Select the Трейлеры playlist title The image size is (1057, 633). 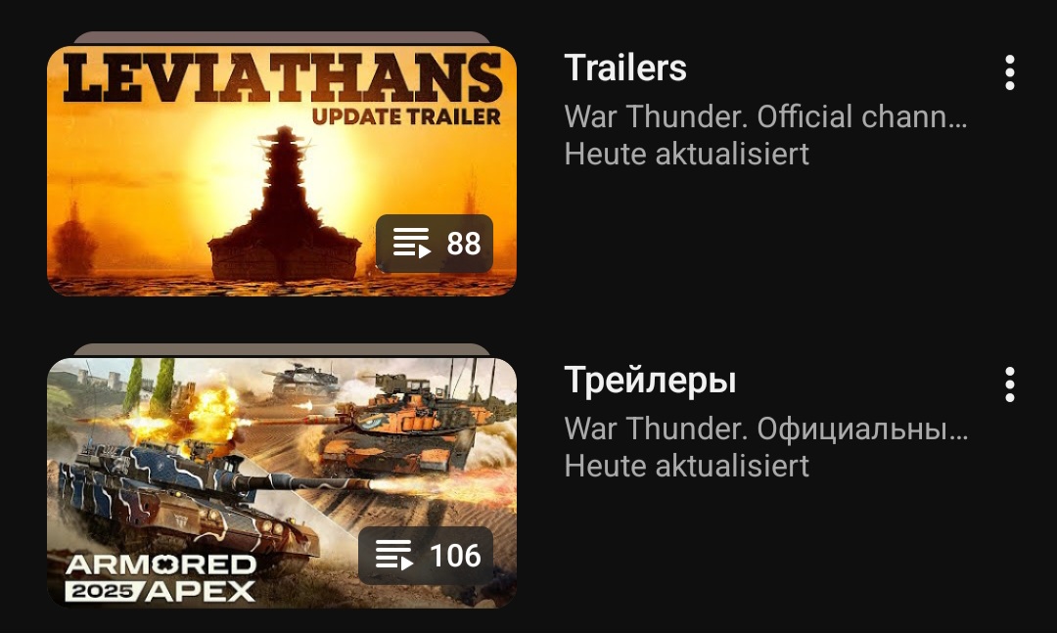[x=650, y=381]
